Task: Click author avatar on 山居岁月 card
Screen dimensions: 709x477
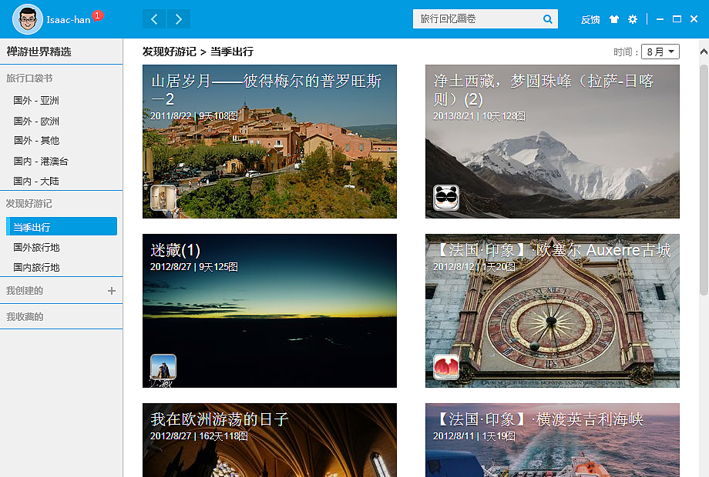Action: [163, 198]
